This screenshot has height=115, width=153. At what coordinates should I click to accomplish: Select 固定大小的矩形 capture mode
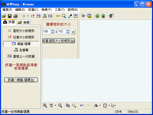pyautogui.click(x=21, y=31)
